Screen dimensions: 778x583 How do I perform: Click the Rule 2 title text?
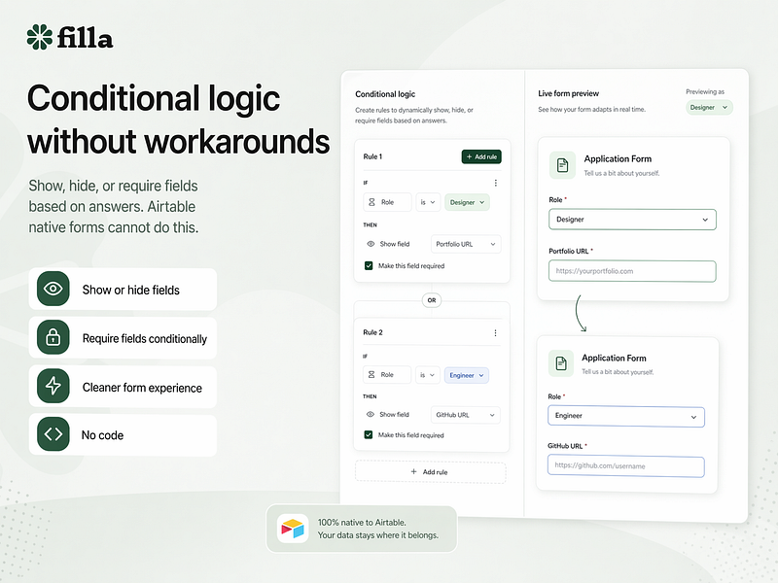click(372, 332)
